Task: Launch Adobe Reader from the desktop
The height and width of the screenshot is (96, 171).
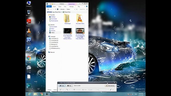Action: click(29, 23)
